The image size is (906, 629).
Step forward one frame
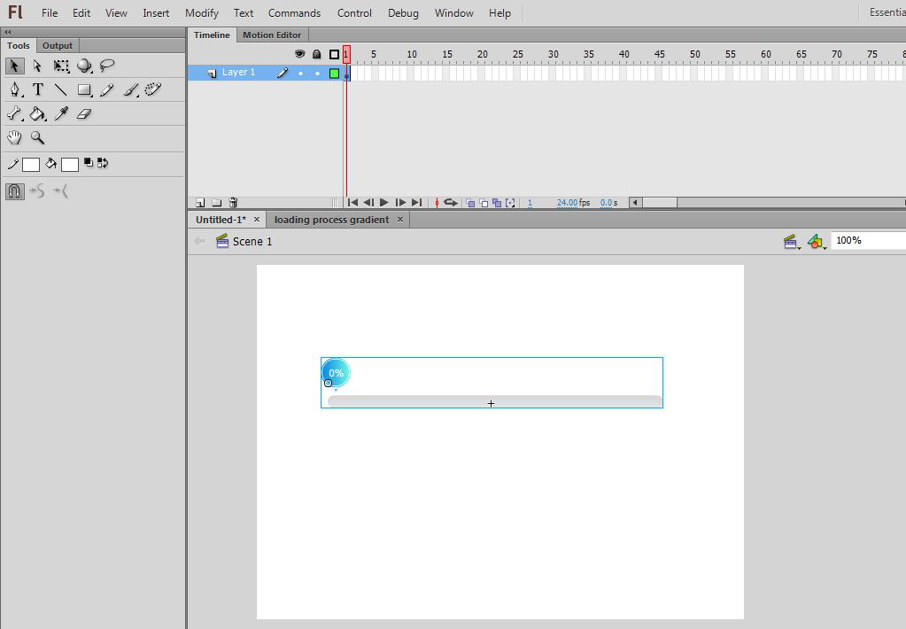tap(400, 202)
